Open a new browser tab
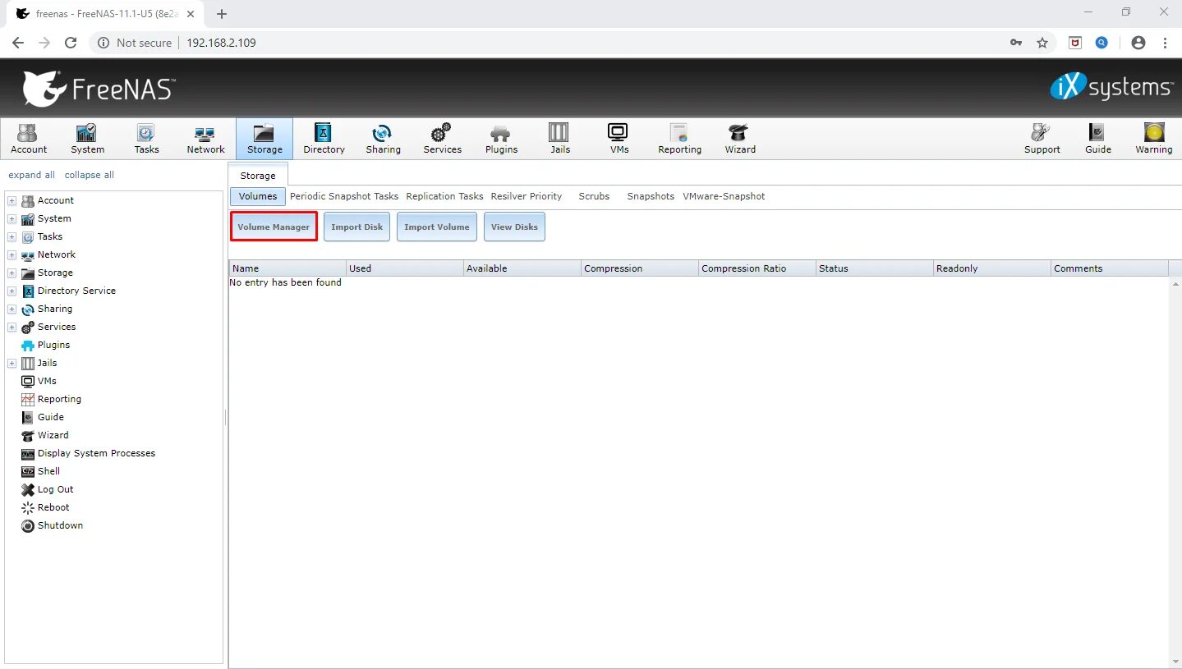The image size is (1182, 669). pos(222,14)
